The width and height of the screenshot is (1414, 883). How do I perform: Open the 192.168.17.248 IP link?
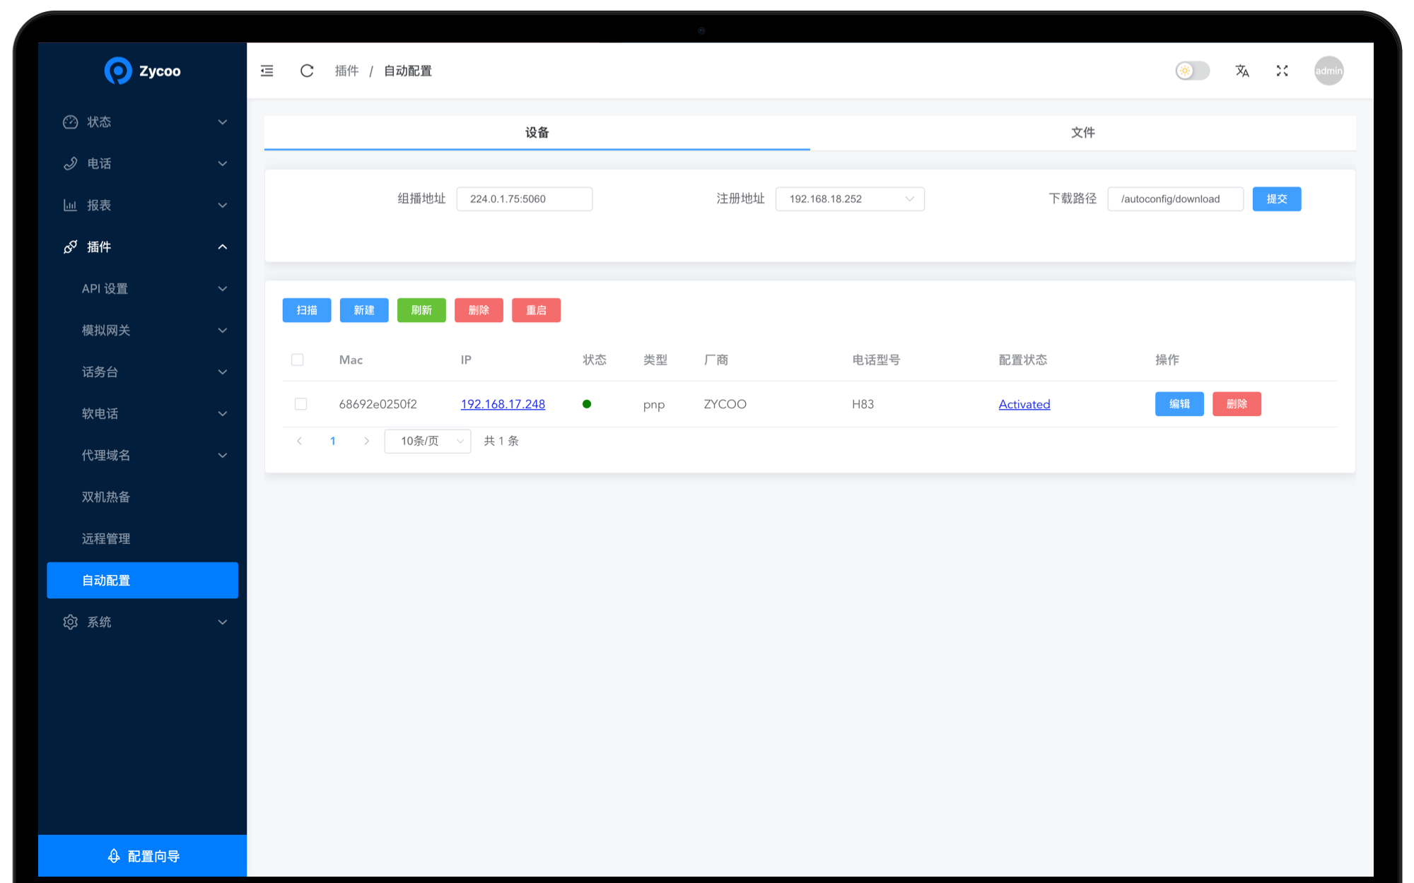[x=503, y=404]
